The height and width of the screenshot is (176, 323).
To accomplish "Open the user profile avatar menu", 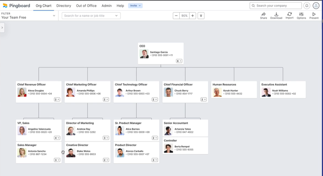I will click(316, 6).
